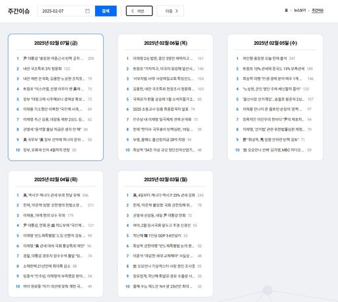The width and height of the screenshot is (338, 302).
Task: Open issue 2 '내란 국조특위 3차 청문회'
Action: pyautogui.click(x=42, y=69)
